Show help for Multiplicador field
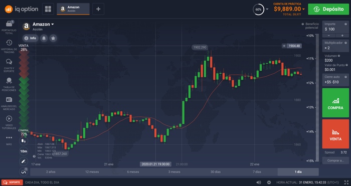This screenshot has height=186, width=351. [x=345, y=43]
